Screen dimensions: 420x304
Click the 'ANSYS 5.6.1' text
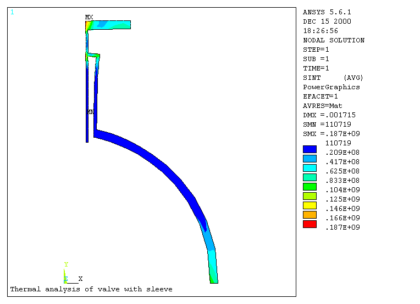(327, 12)
